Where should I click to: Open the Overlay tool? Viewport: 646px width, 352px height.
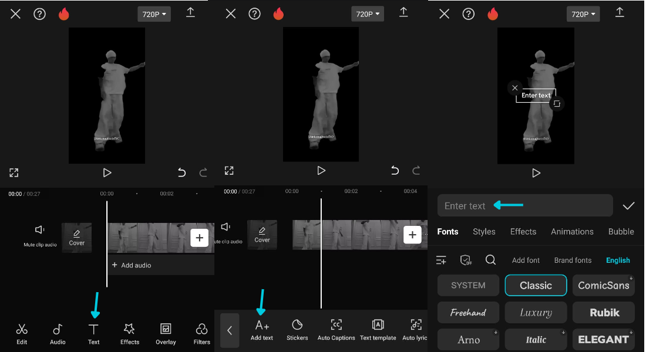click(x=166, y=334)
